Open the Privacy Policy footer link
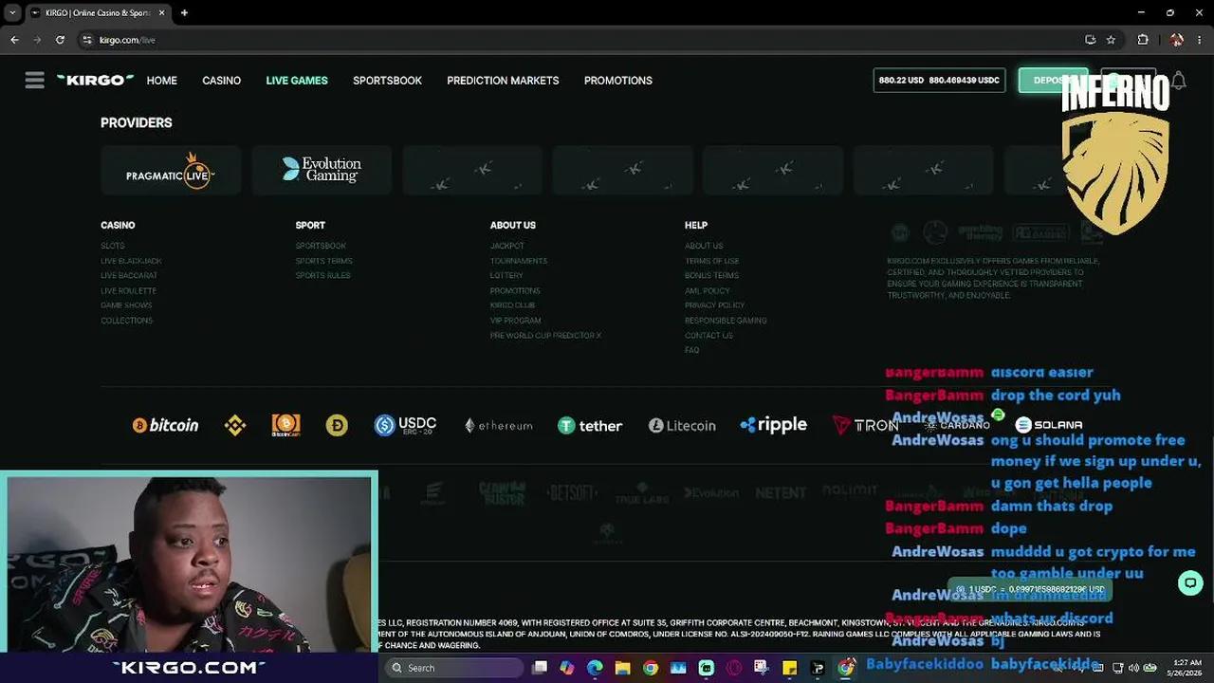 click(714, 305)
